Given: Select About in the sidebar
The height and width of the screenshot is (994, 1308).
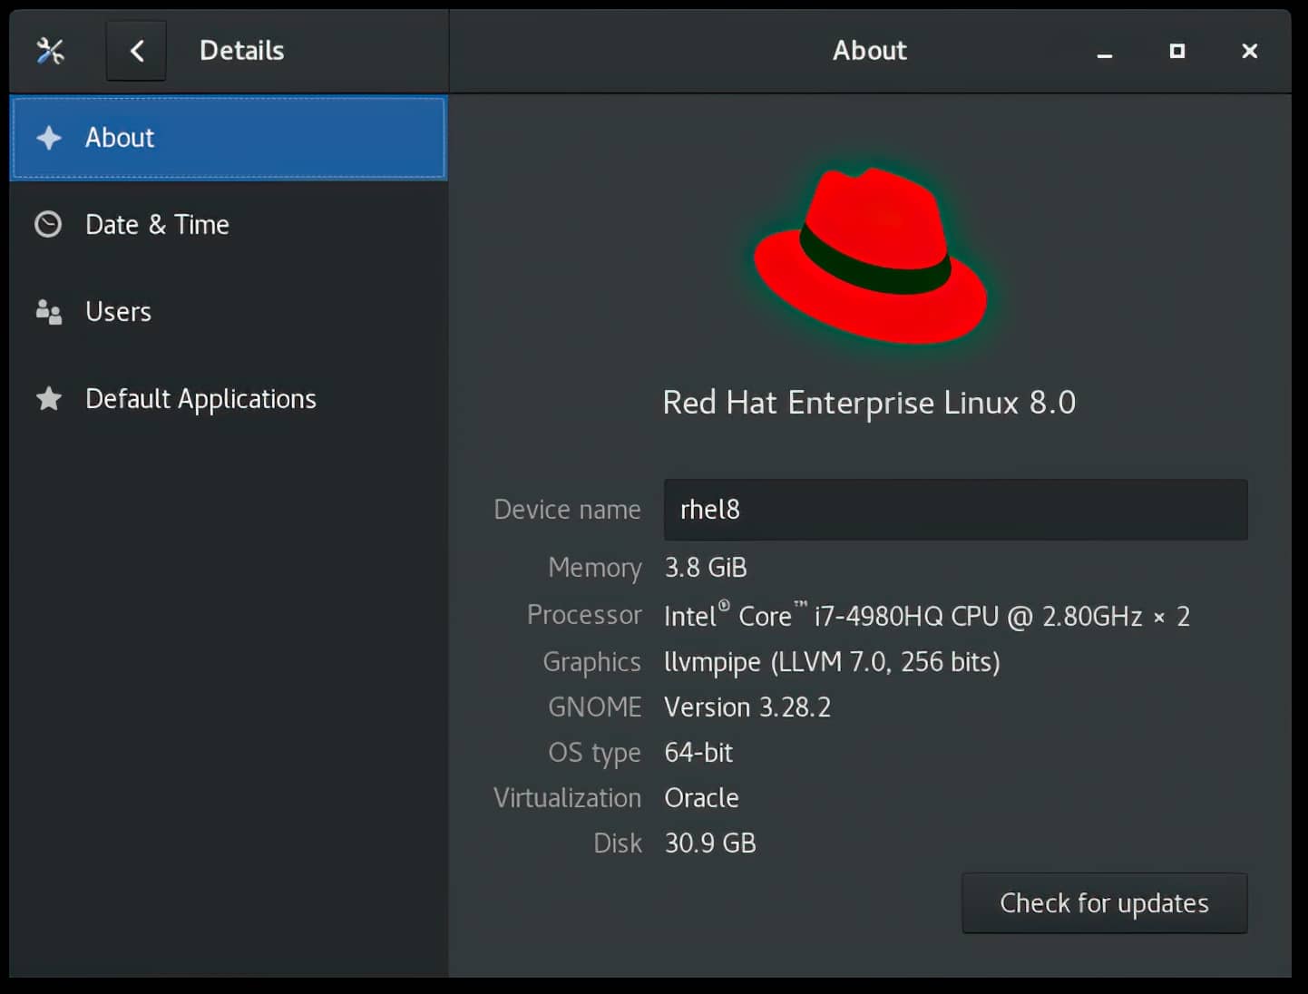Looking at the screenshot, I should [x=228, y=138].
